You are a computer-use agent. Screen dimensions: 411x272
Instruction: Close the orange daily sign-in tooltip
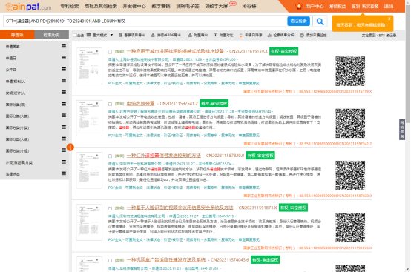(389, 19)
